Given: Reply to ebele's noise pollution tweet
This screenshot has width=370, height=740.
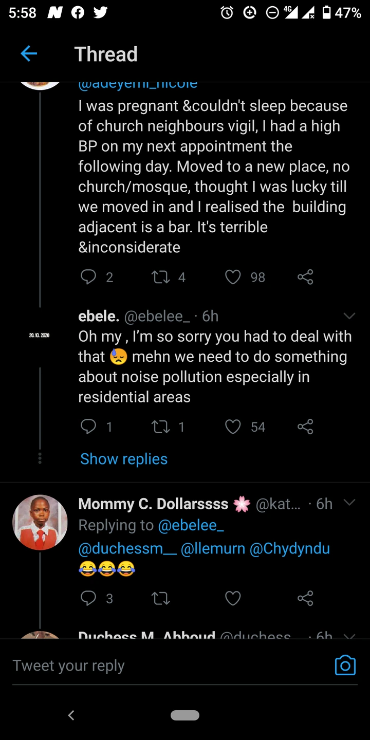Looking at the screenshot, I should [88, 427].
